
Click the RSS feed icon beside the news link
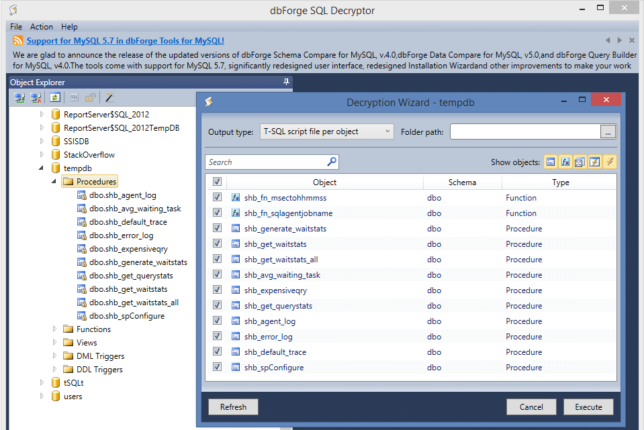[18, 40]
